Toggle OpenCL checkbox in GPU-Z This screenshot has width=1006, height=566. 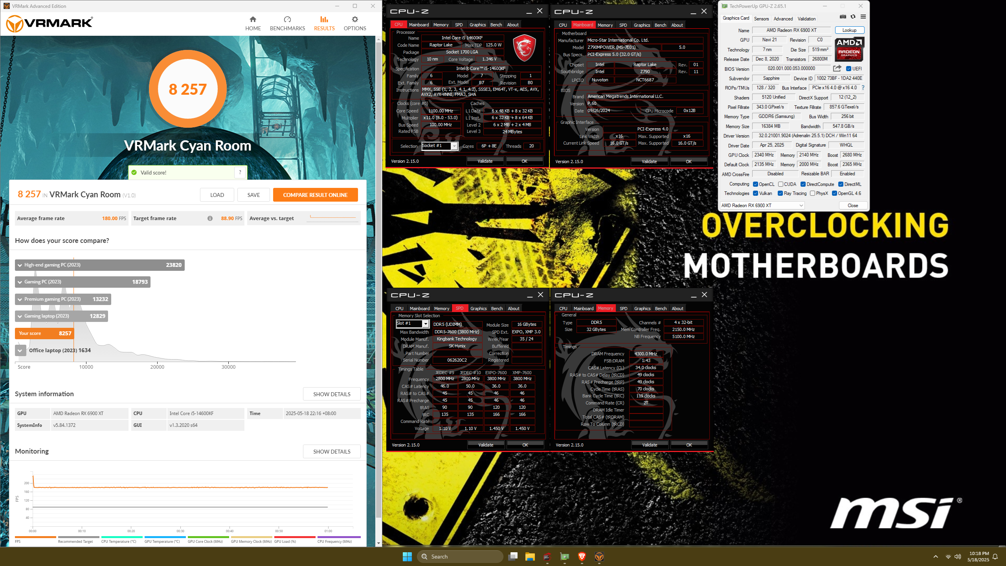point(755,184)
